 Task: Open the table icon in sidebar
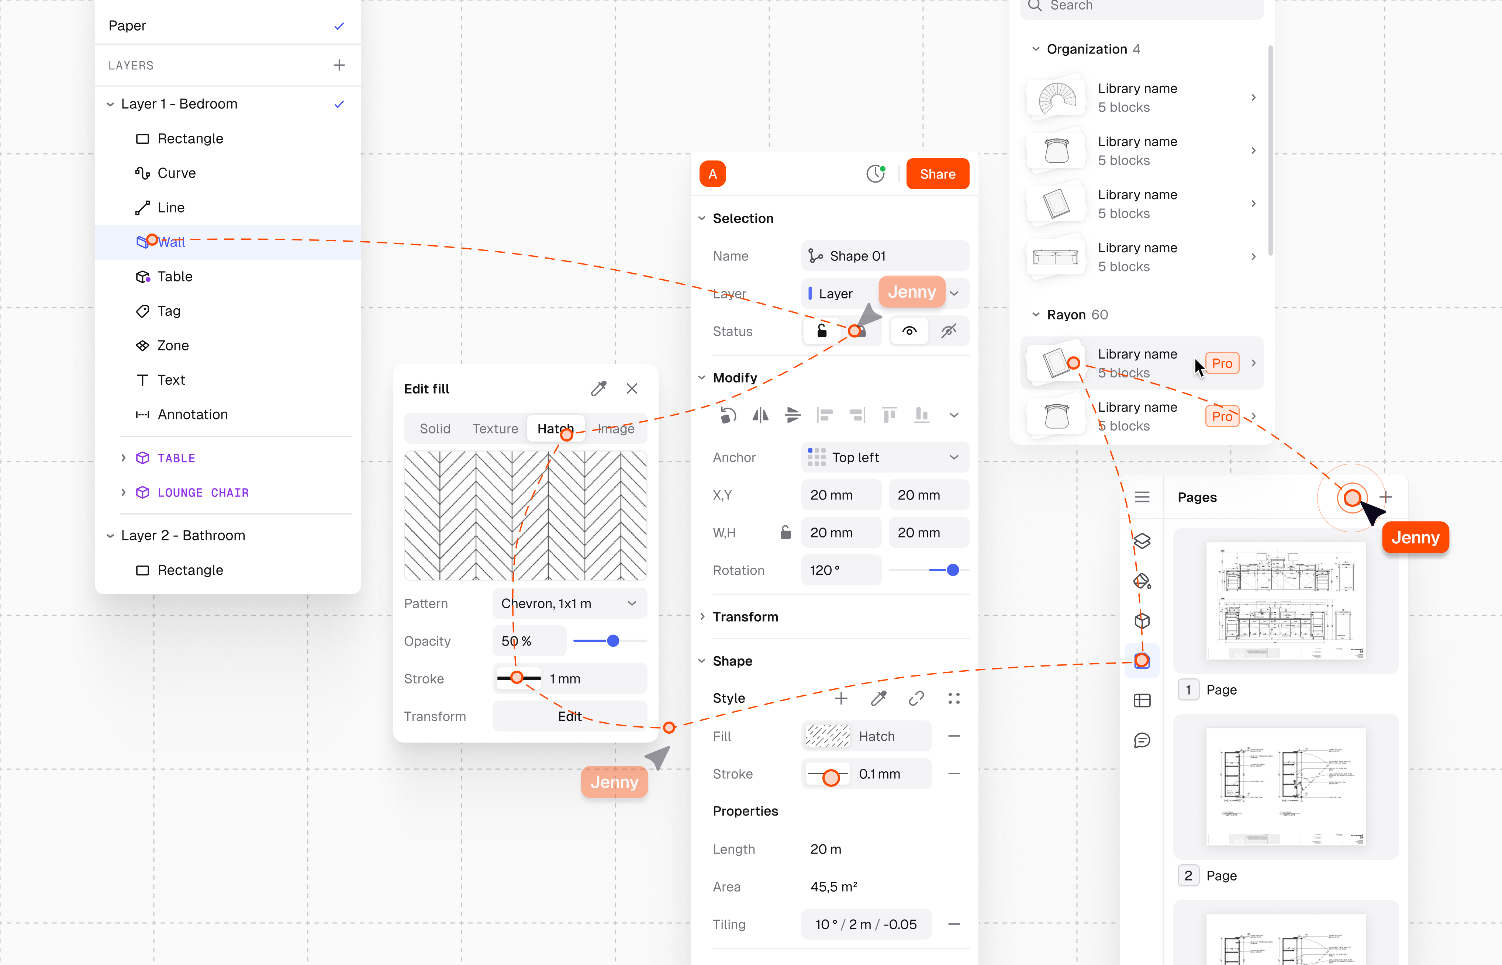coord(1142,701)
